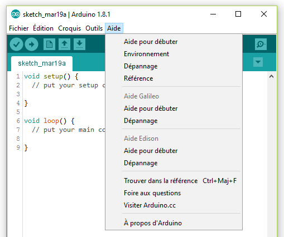Click comment line put your main
Viewport: 284px width, 237px height.
point(69,130)
